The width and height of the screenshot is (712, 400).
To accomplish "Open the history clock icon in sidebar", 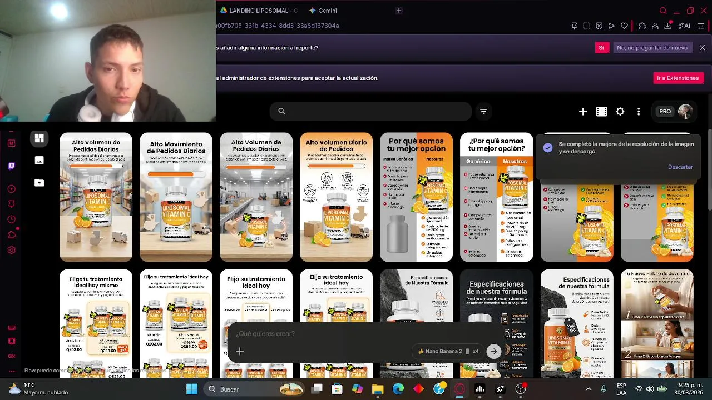I will [x=11, y=219].
